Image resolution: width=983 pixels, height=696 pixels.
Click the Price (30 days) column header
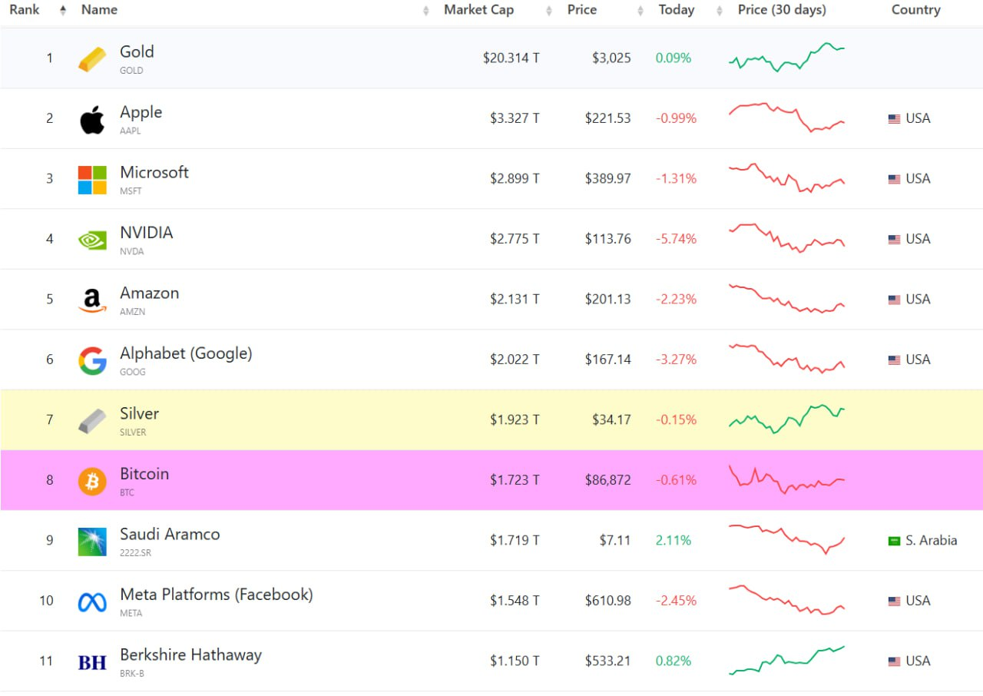tap(782, 10)
